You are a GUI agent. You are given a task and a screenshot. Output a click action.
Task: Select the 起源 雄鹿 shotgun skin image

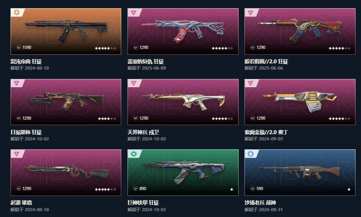coord(66,172)
